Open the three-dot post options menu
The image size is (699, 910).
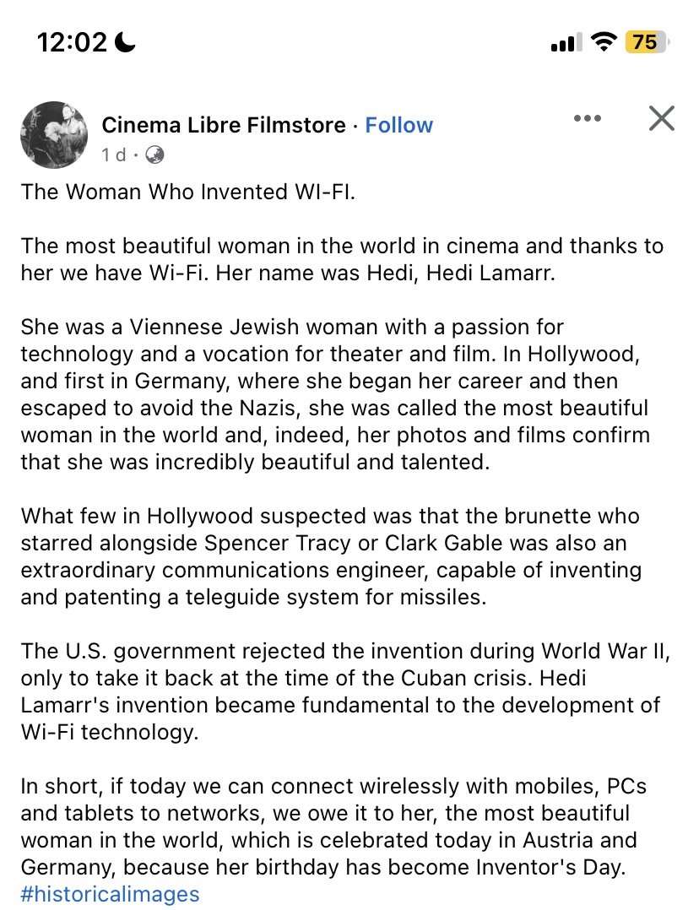pos(587,119)
